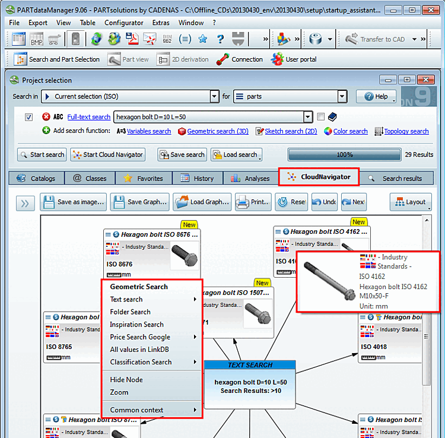The image size is (445, 438).
Task: Toggle the checkbox right of search field
Action: tap(320, 117)
